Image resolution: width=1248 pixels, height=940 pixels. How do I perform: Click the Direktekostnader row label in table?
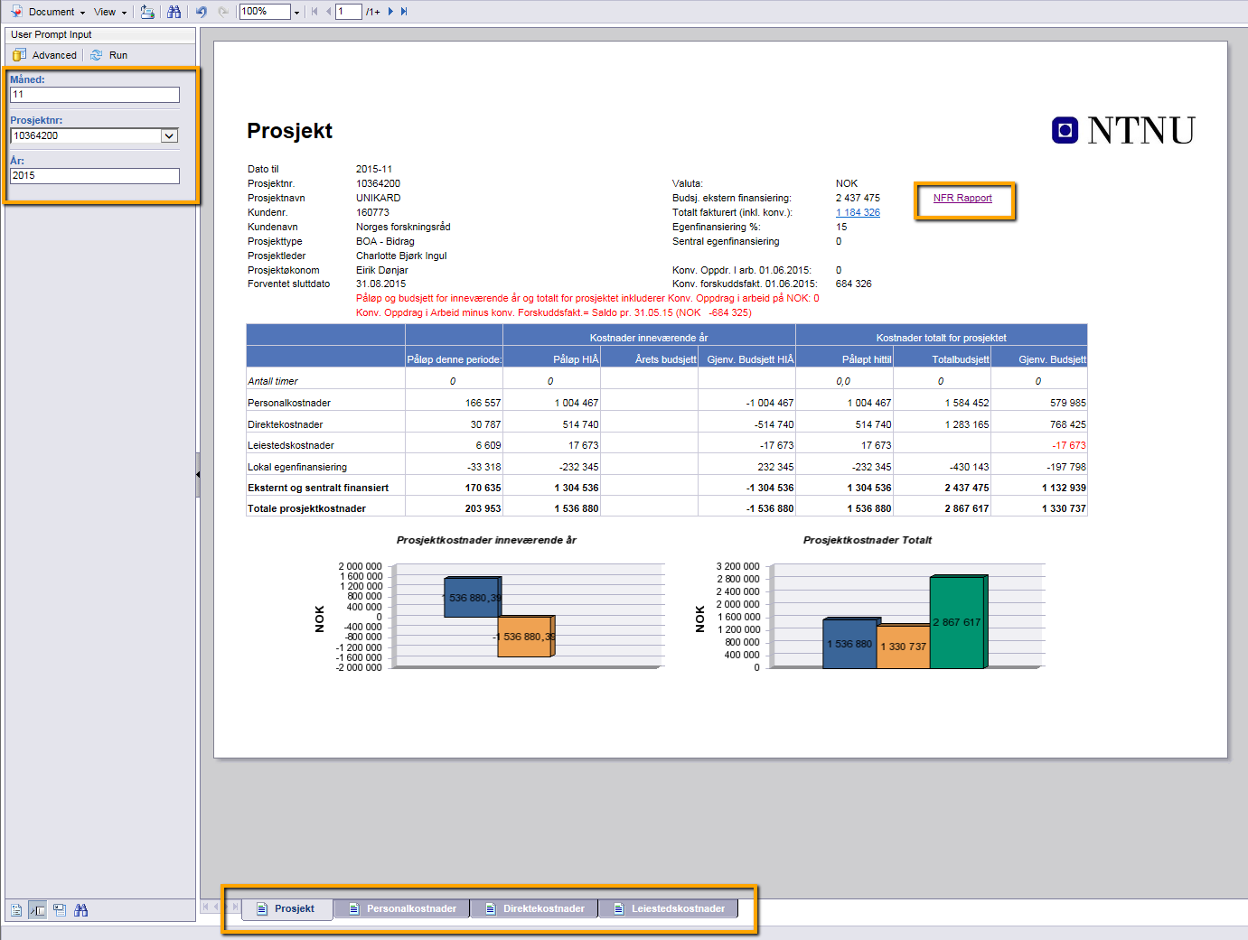(286, 425)
